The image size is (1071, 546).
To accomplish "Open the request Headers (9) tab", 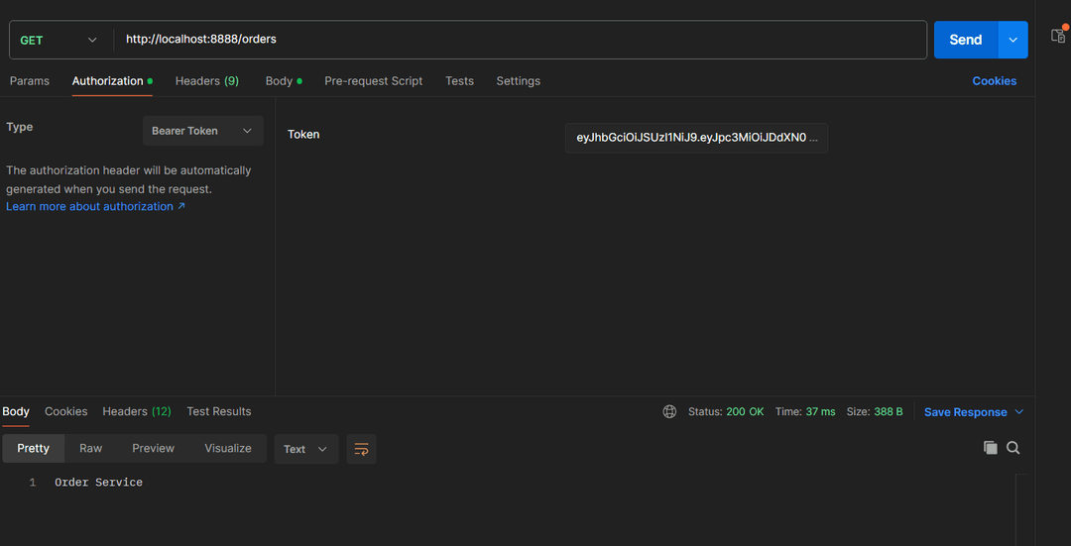I will 206,81.
